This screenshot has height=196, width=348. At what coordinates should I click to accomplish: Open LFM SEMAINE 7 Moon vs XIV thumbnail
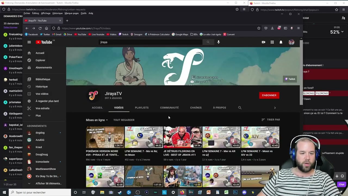(260, 137)
